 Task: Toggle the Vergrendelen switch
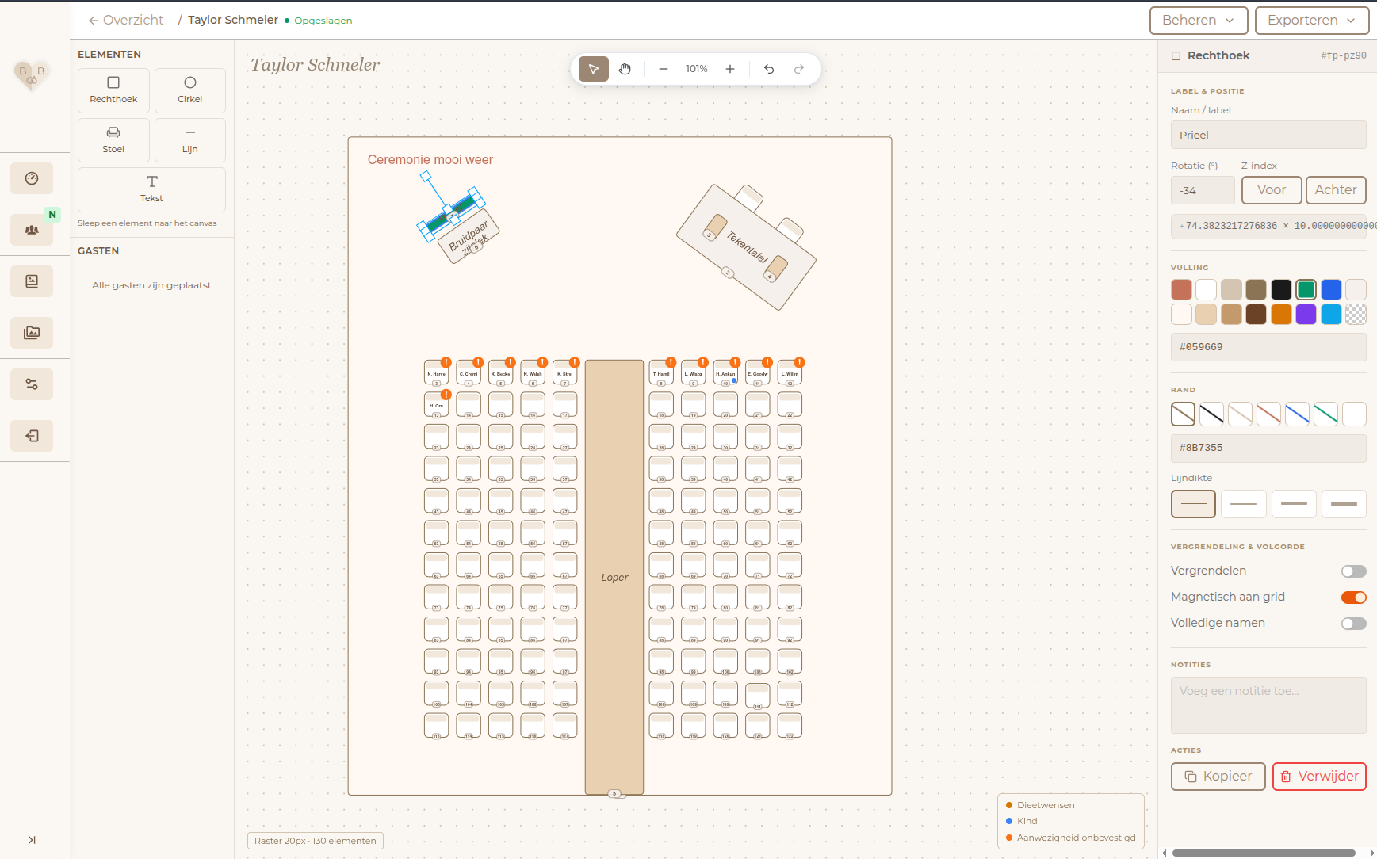pos(1353,571)
